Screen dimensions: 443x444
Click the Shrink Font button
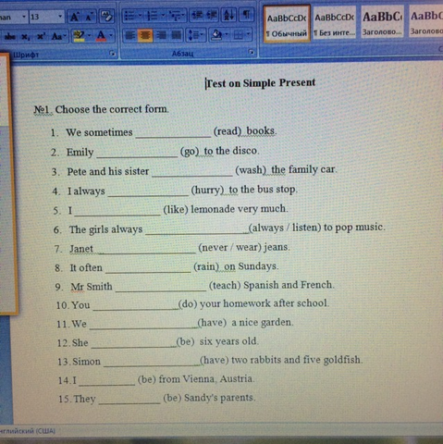(89, 17)
